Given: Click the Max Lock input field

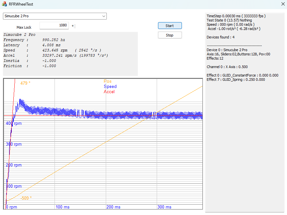Looking at the screenshot, I should click(x=54, y=25).
